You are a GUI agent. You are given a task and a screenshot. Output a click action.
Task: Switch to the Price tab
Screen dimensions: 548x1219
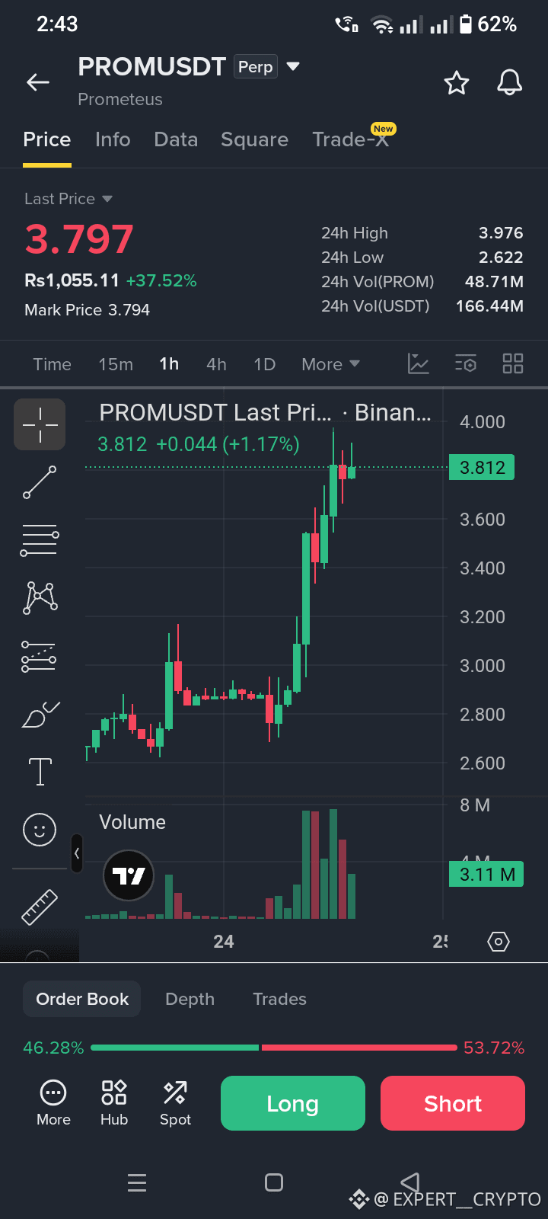pos(47,139)
